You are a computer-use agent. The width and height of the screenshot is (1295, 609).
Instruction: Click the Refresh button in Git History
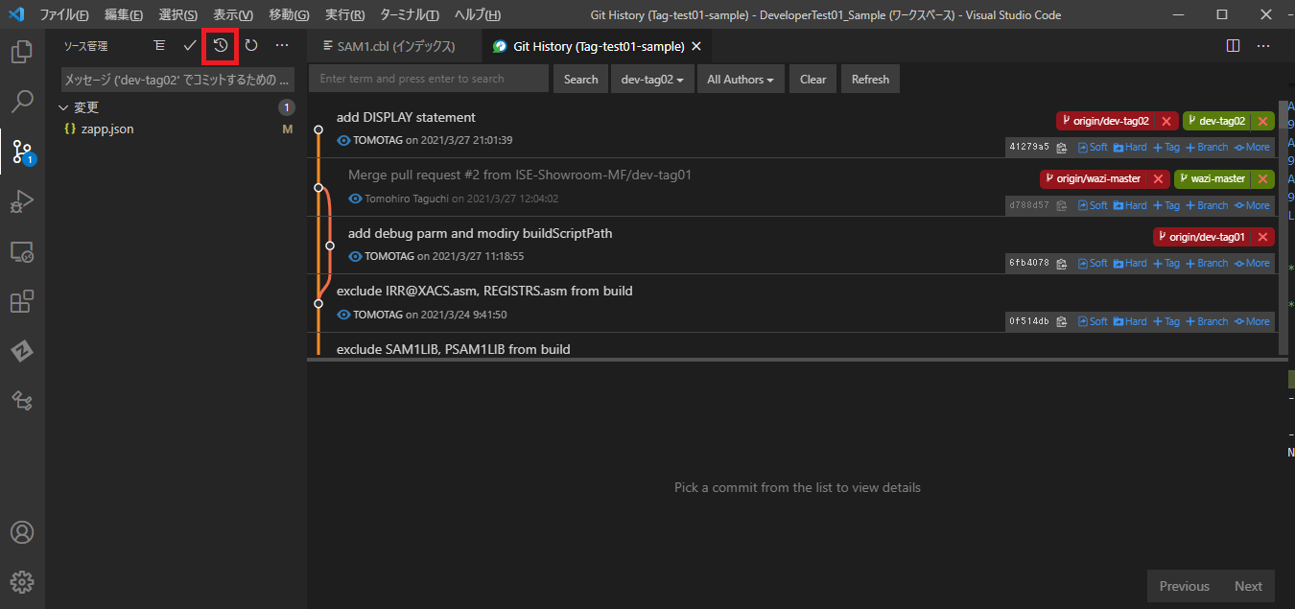870,80
